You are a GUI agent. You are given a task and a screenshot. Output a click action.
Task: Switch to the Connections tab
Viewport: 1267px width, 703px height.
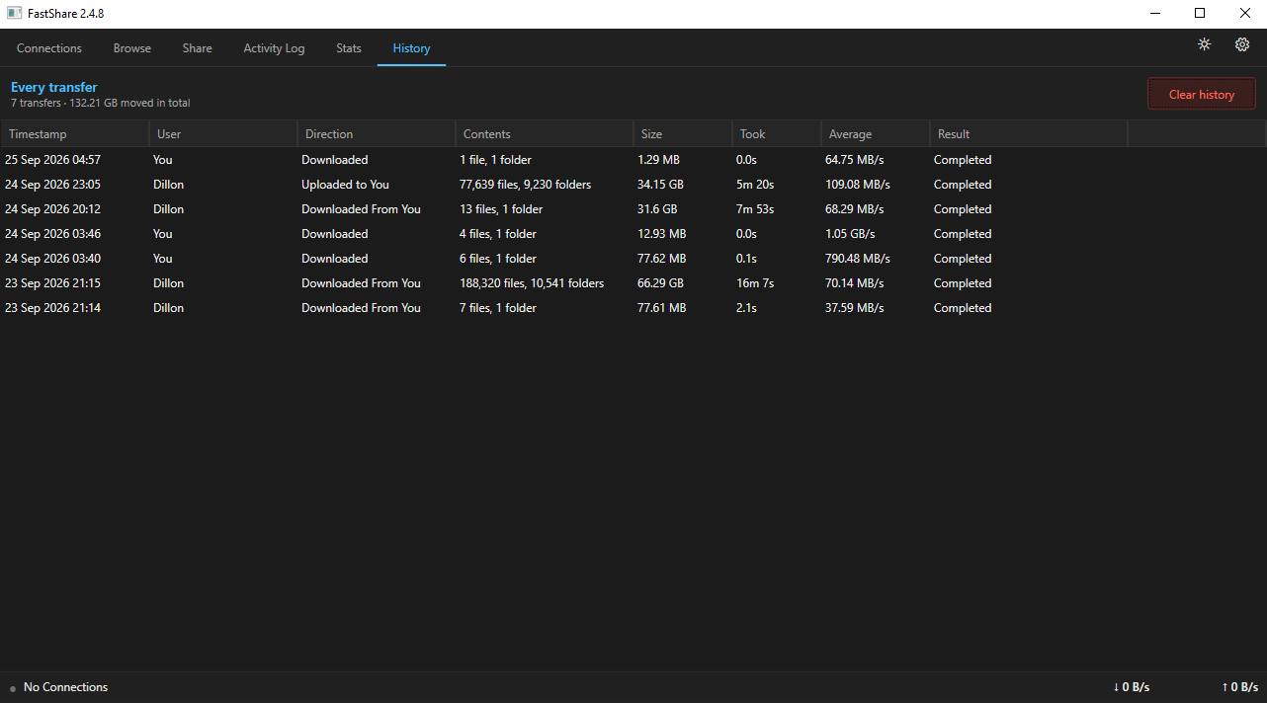[x=49, y=48]
